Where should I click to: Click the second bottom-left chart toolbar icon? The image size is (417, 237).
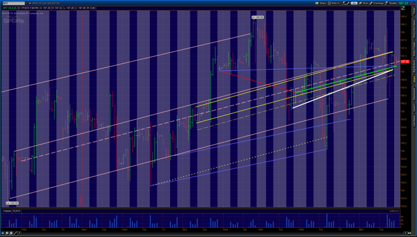click(7, 232)
